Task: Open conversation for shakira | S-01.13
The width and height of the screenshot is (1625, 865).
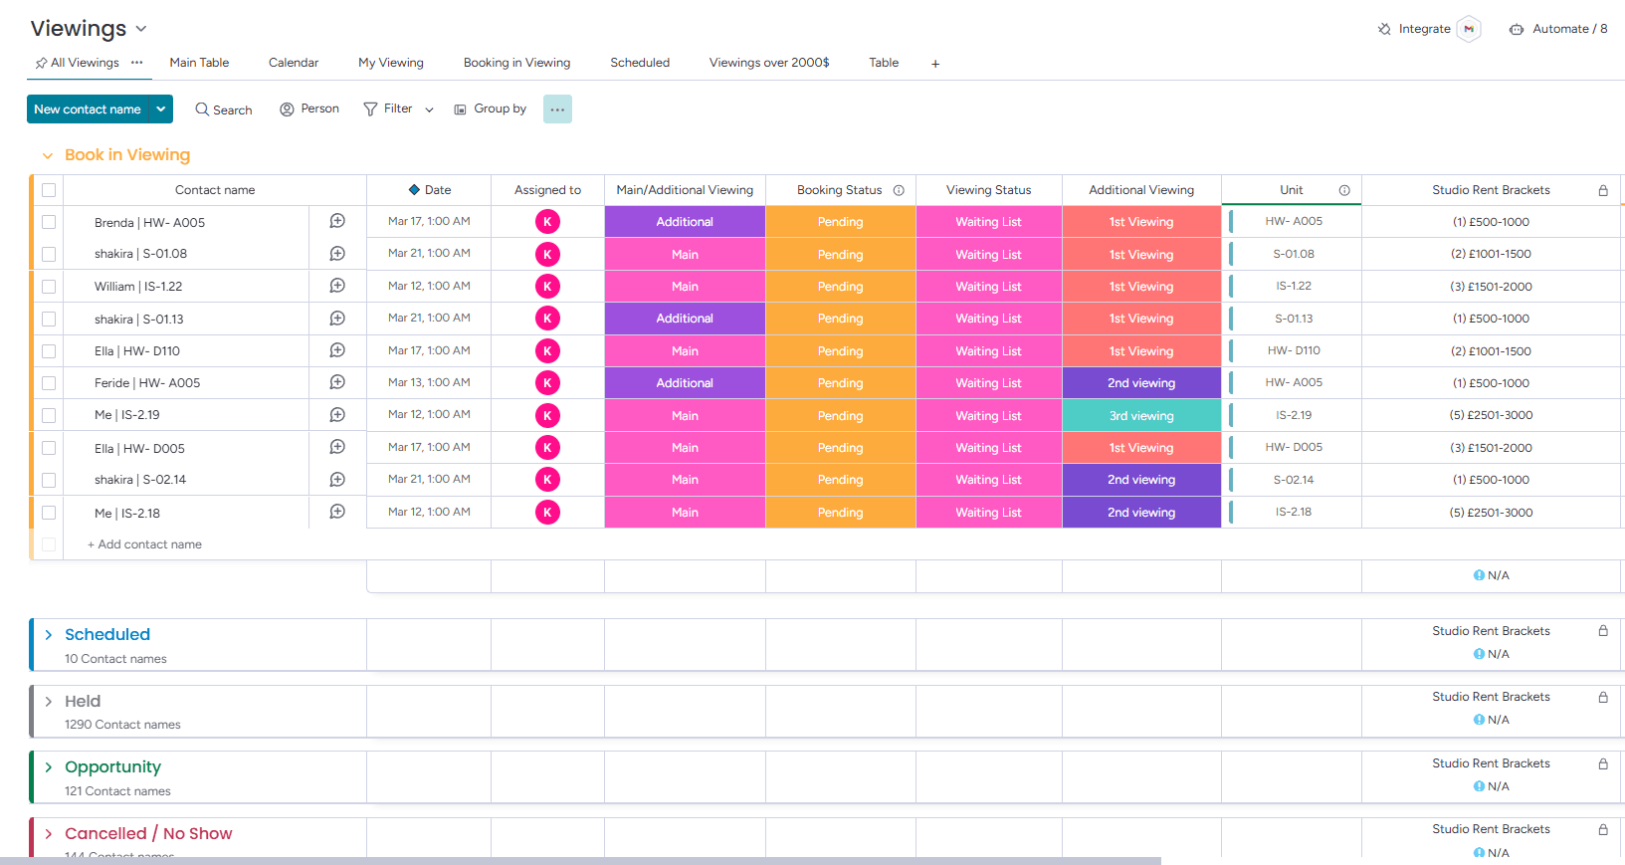Action: 337,319
